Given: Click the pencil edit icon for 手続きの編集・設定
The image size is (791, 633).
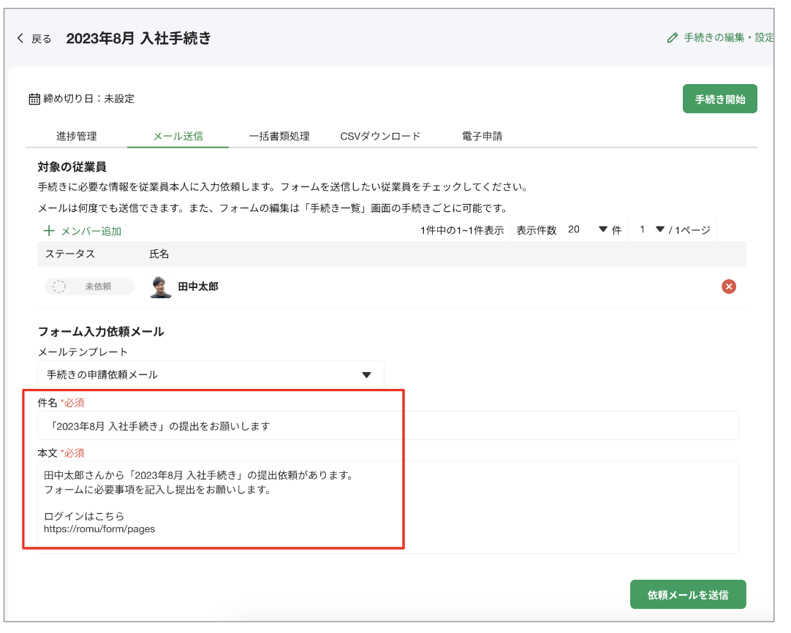Looking at the screenshot, I should click(673, 38).
